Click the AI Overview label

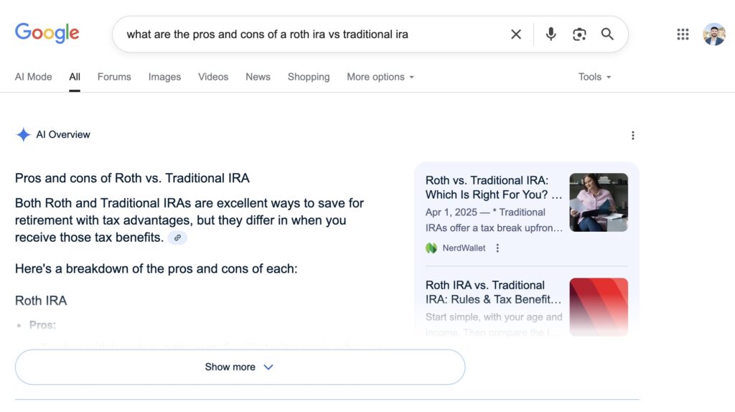[x=63, y=134]
